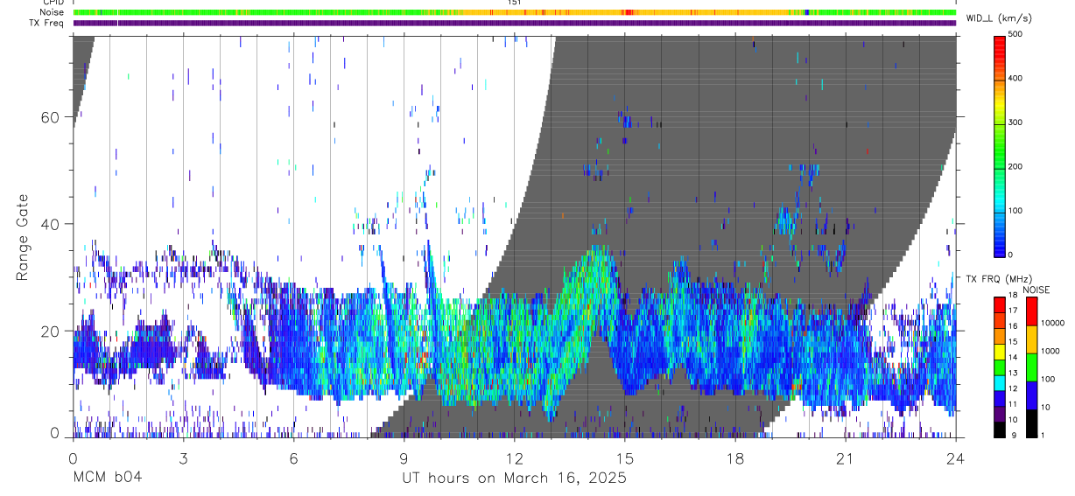1075x496 pixels.
Task: Click the 'MCM b04' radar beam label
Action: coord(107,478)
